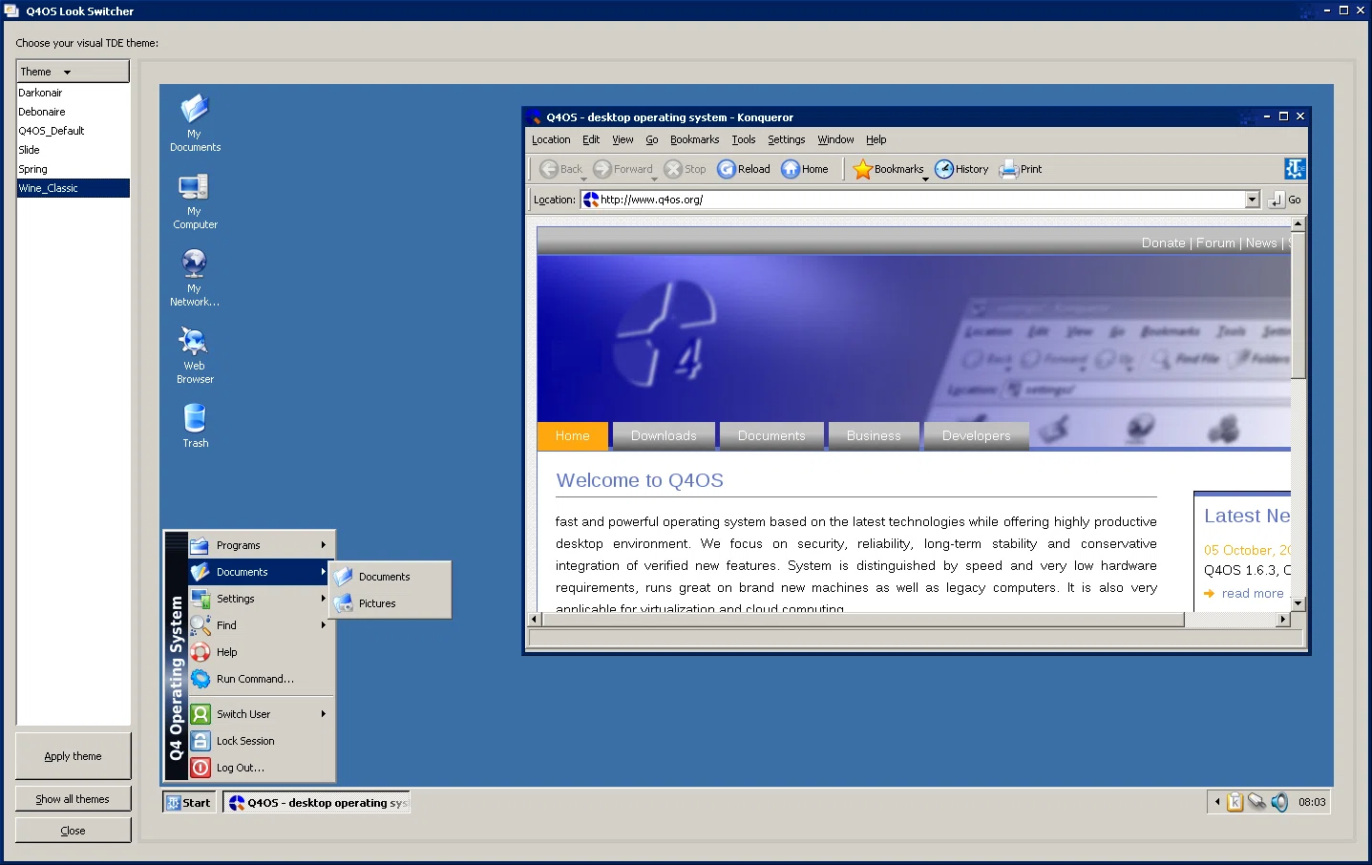Open the Location menu in Konqueror
1372x865 pixels.
pos(551,139)
